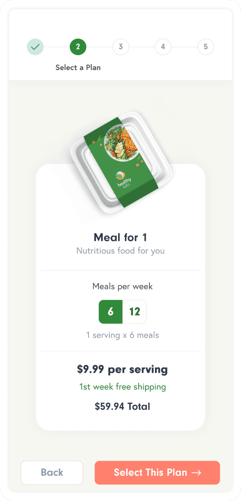Click the "Meal for 1" plan title
This screenshot has width=241, height=500.
click(121, 237)
